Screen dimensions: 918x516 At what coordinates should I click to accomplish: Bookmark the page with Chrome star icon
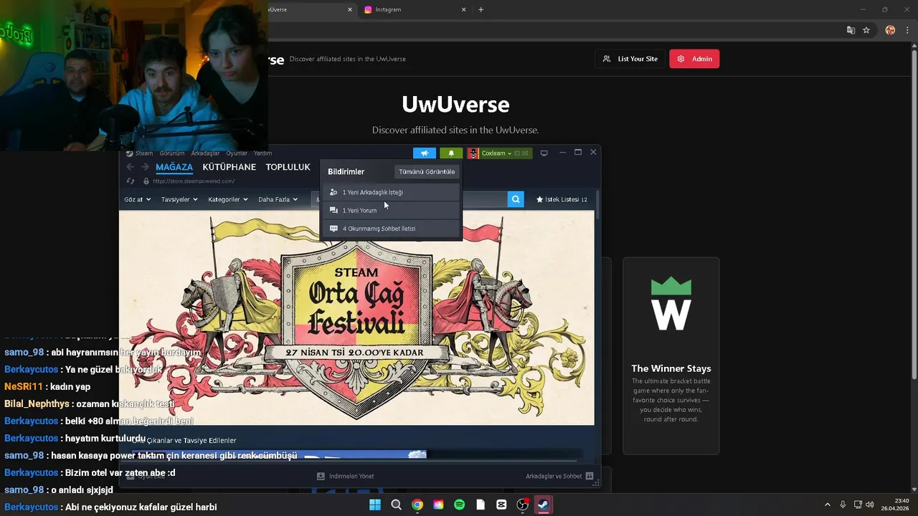(866, 30)
